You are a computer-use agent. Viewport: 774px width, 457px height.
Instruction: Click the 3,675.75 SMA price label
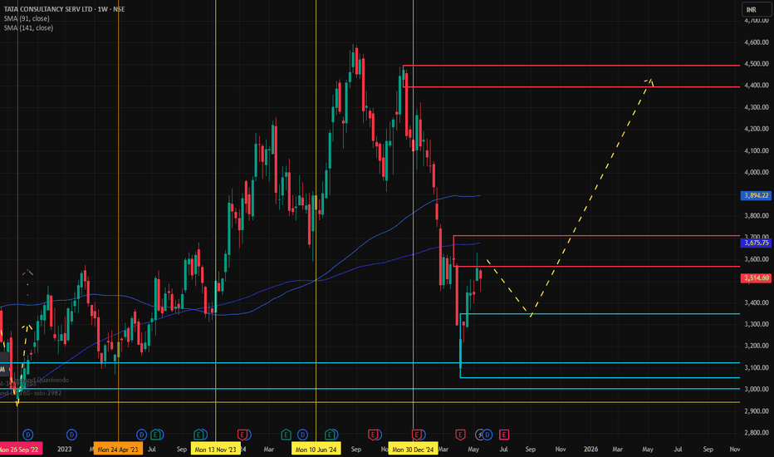[x=755, y=243]
